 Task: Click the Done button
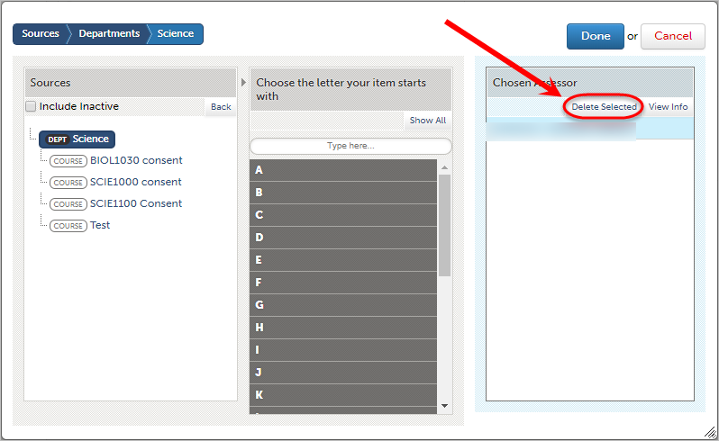596,36
